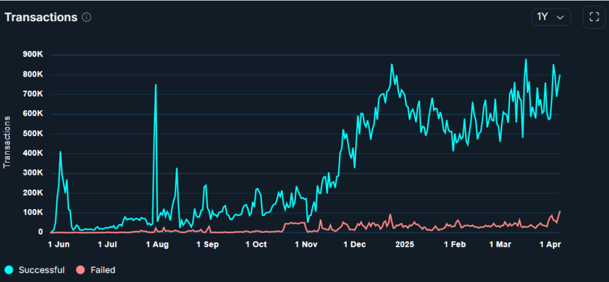Select the early August spike peak

pyautogui.click(x=156, y=85)
